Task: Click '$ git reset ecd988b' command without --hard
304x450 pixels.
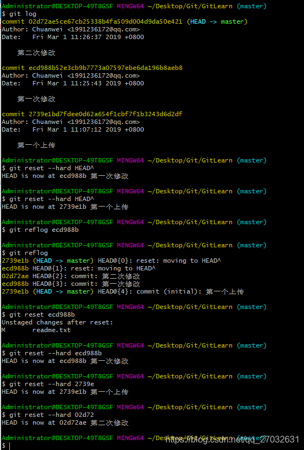Action: 38,315
